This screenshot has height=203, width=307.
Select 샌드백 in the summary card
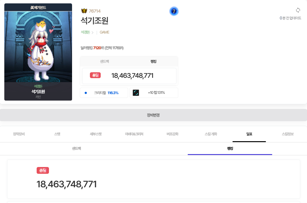pos(104,62)
